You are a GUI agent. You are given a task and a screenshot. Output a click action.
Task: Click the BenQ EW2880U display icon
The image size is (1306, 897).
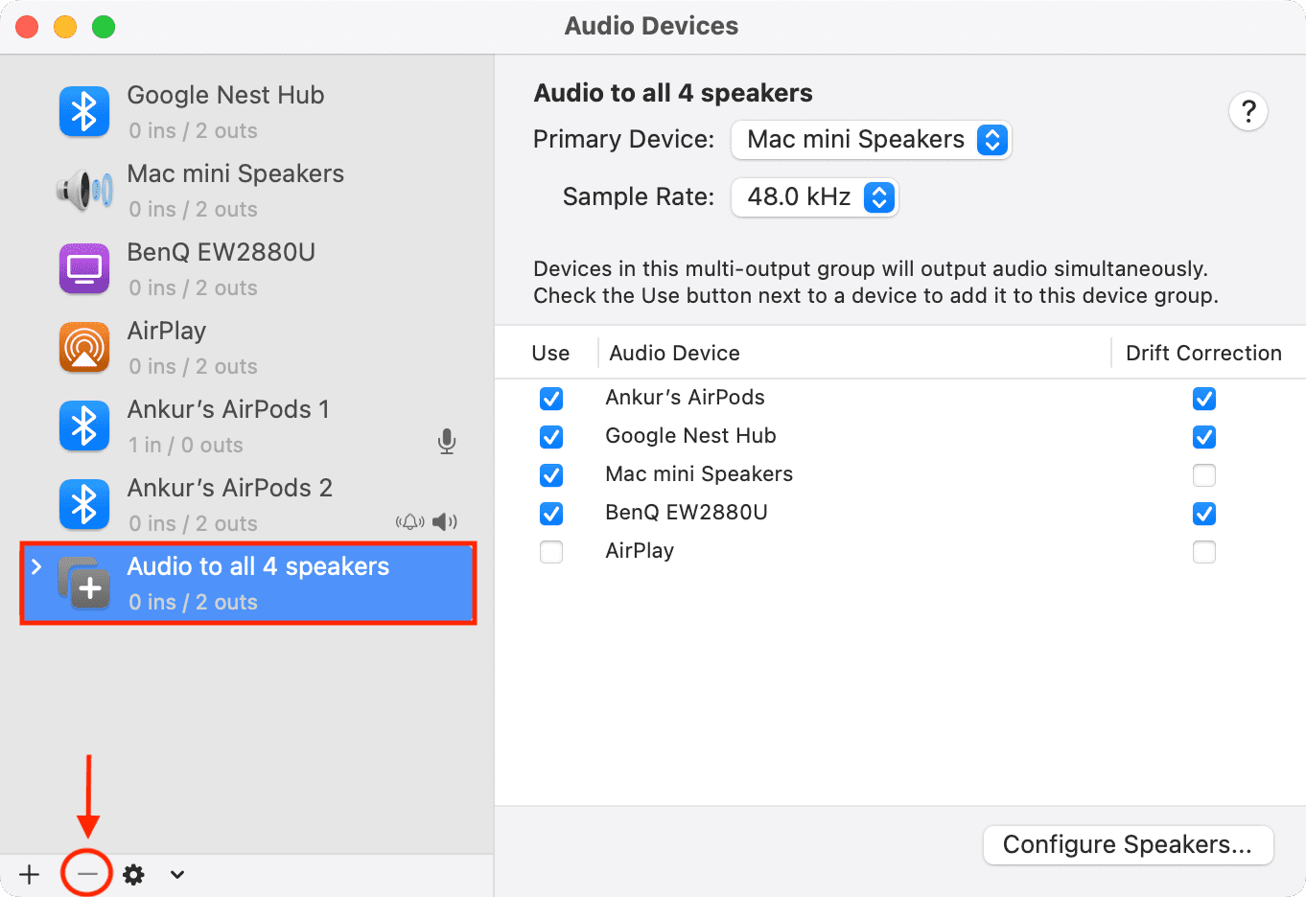(84, 269)
